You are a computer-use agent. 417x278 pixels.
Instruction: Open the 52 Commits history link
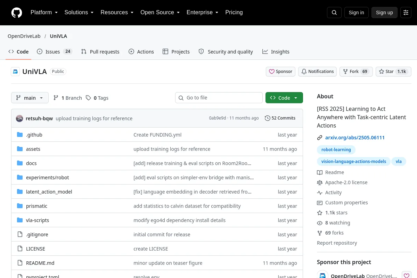point(280,118)
